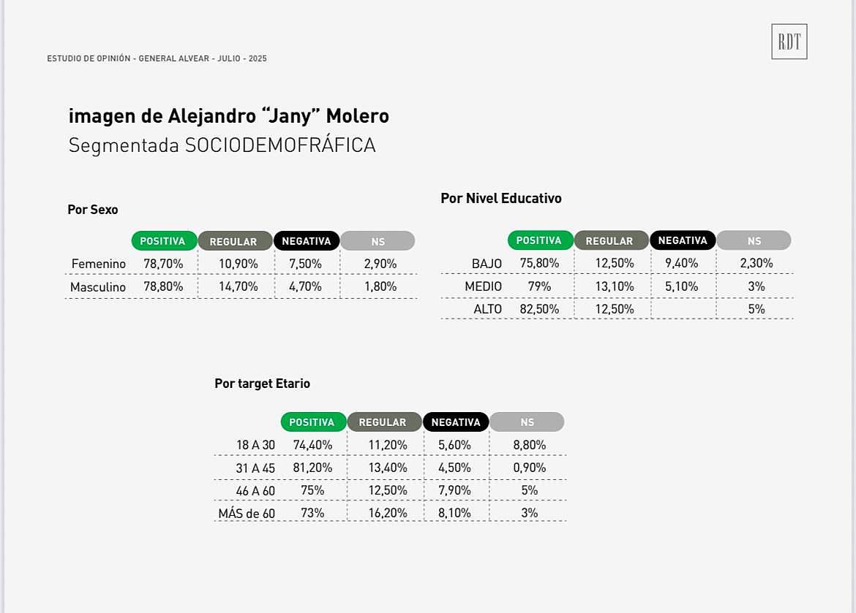
Task: Click NS pill in Por Nivel Educativo
Action: pos(754,240)
